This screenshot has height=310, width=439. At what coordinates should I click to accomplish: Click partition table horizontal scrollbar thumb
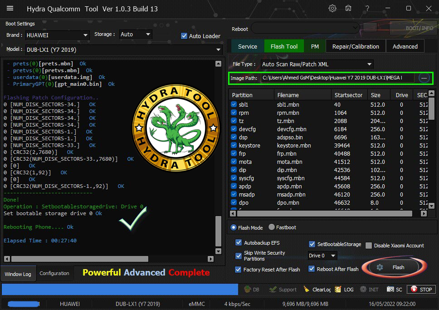click(325, 214)
